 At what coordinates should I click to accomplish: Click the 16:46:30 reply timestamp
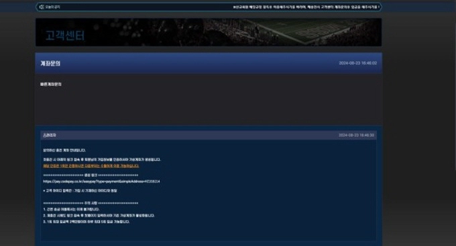[356, 135]
